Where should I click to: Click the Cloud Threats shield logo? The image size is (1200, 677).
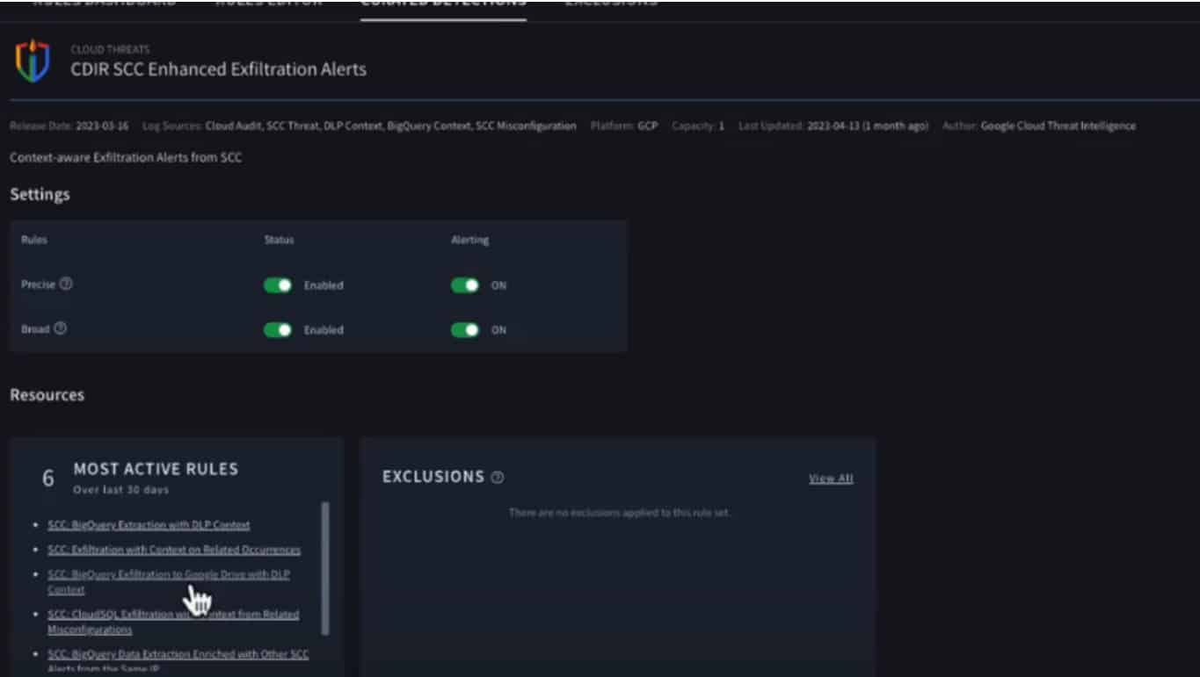tap(33, 61)
